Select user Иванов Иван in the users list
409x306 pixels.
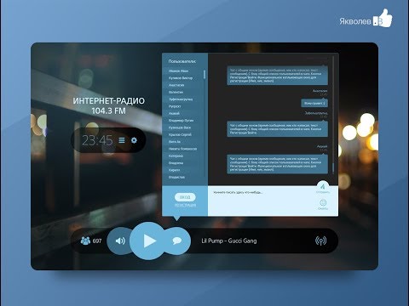pyautogui.click(x=178, y=71)
